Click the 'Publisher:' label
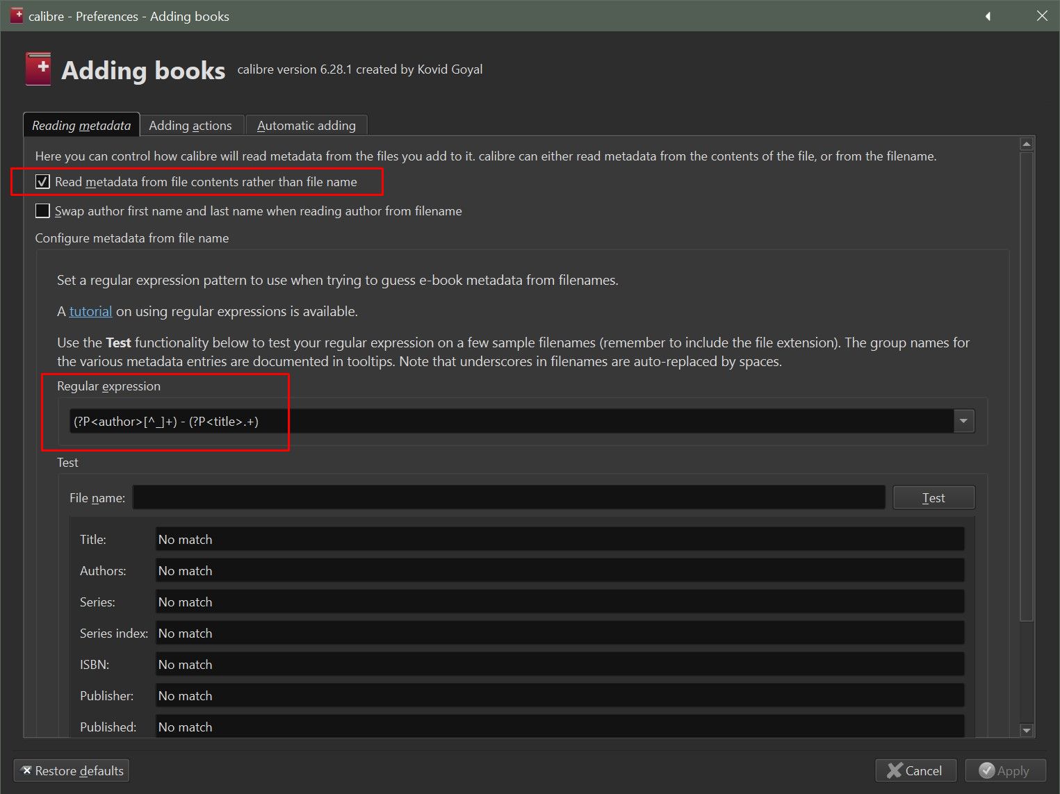This screenshot has width=1060, height=794. tap(106, 696)
